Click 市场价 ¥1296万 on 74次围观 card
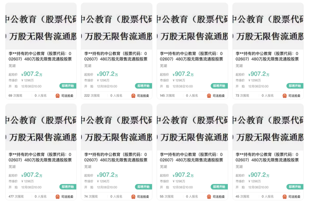This screenshot has height=203, width=309. [x=97, y=181]
